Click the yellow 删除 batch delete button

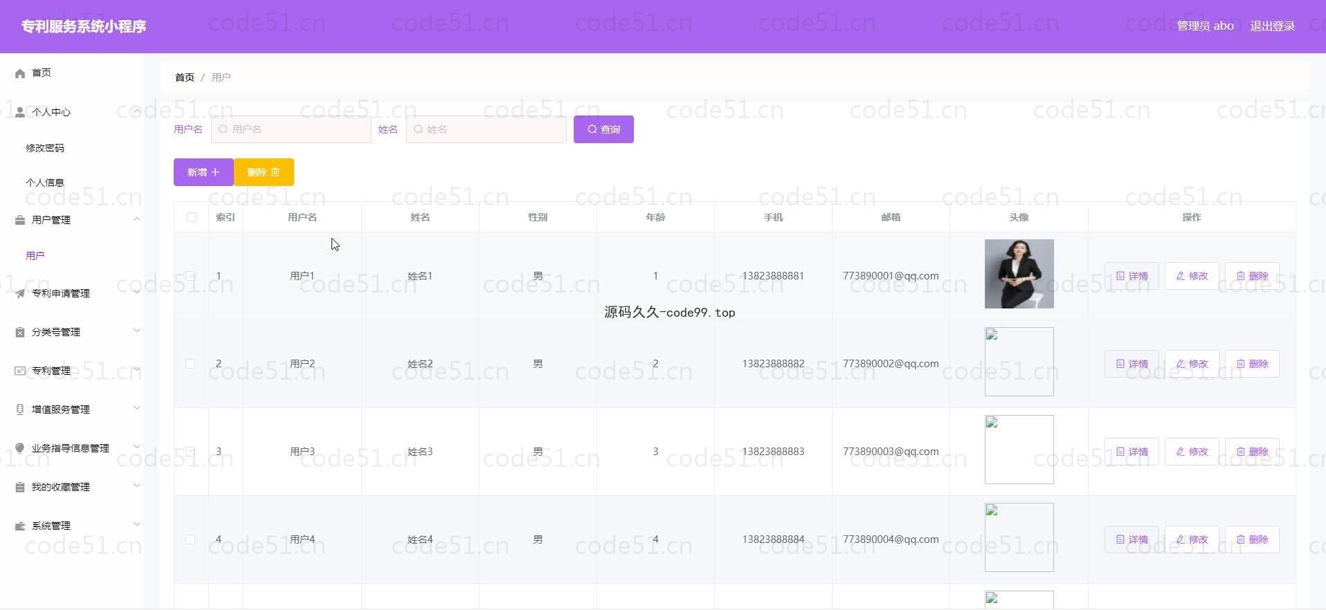[x=264, y=172]
